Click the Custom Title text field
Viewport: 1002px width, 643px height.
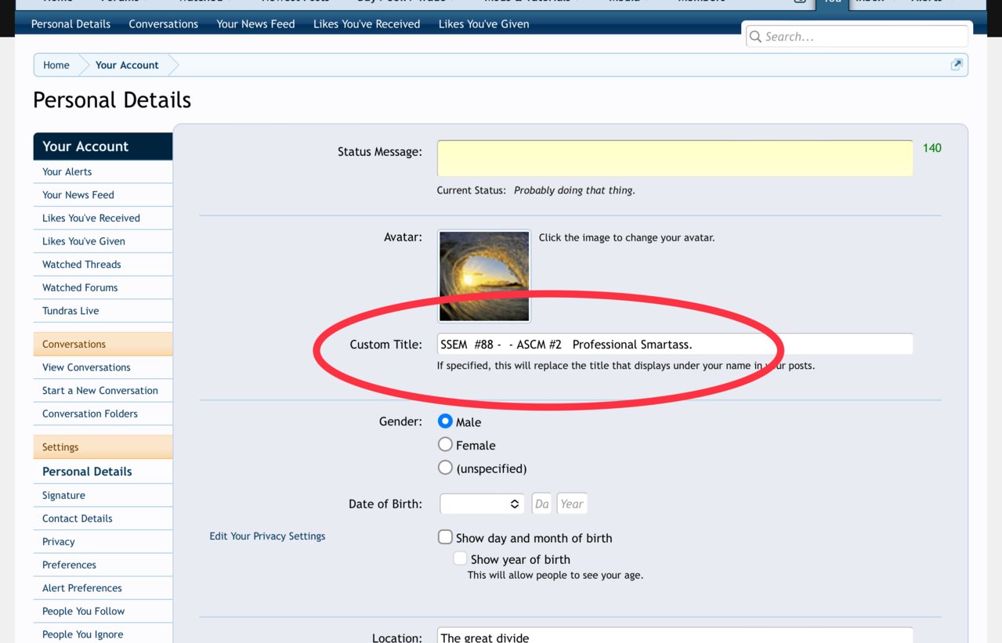pyautogui.click(x=675, y=344)
